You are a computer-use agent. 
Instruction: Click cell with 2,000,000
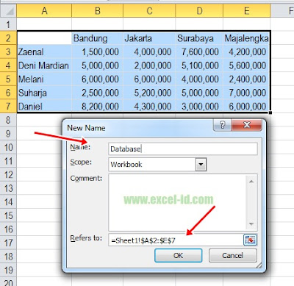pyautogui.click(x=149, y=65)
